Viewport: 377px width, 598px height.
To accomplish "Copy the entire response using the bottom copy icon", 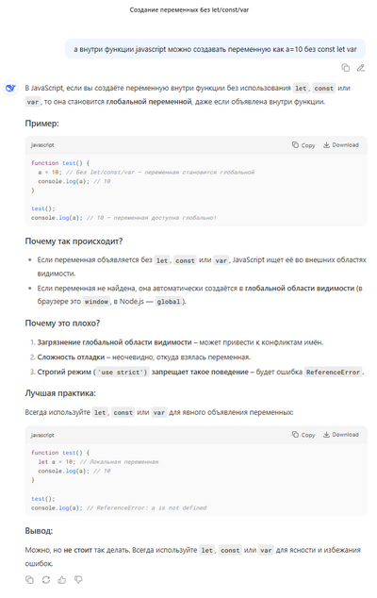I will [x=29, y=580].
